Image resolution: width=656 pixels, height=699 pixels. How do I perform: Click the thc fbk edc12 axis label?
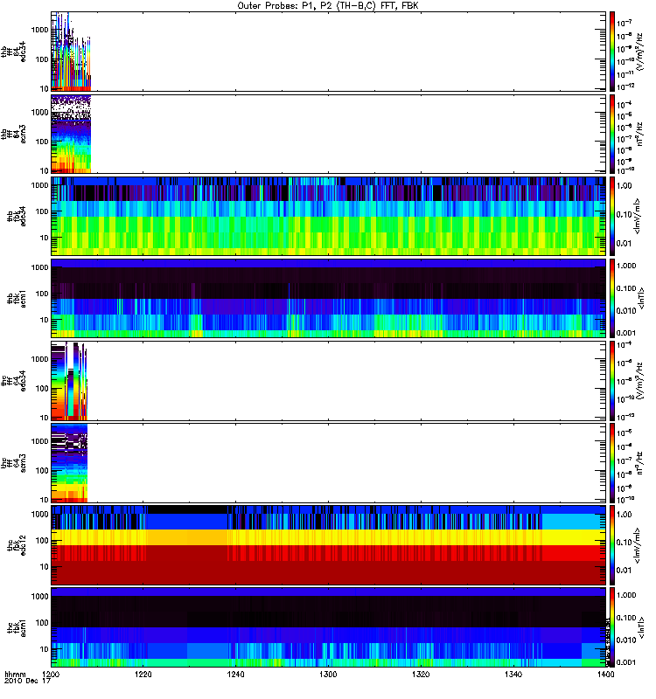click(16, 544)
